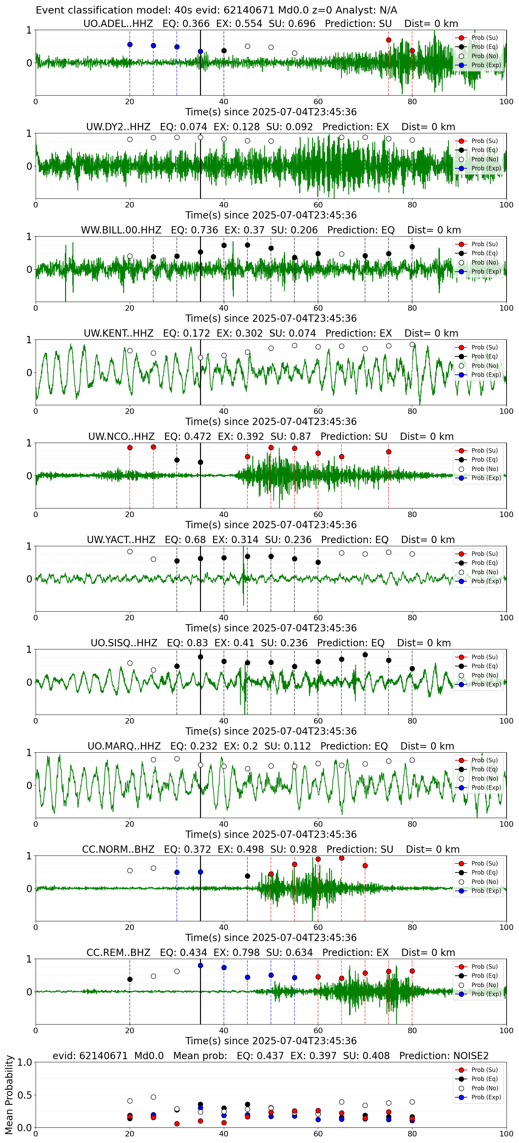The image size is (519, 1143).
Task: Click the '0.5' y-axis tick of the Mean Probability plot
Action: click(25, 1095)
